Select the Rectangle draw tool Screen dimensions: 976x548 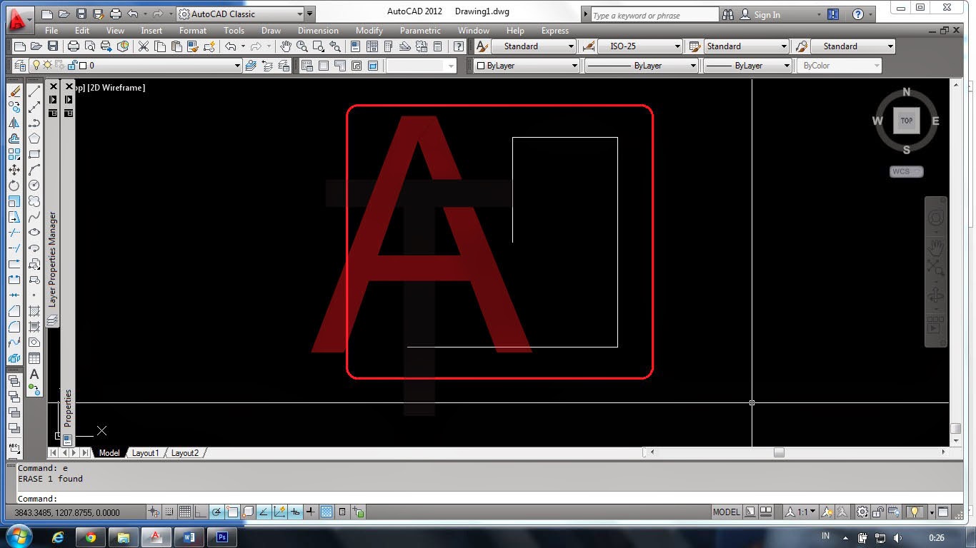[x=34, y=154]
